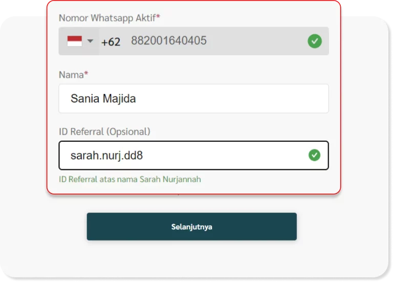
Task: Click the empty area of the phone field
Action: point(257,41)
